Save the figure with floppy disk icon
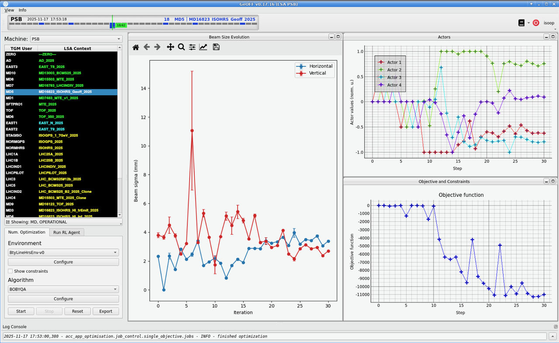 click(216, 47)
